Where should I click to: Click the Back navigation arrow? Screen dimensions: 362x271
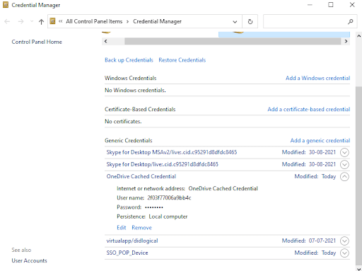click(x=7, y=22)
